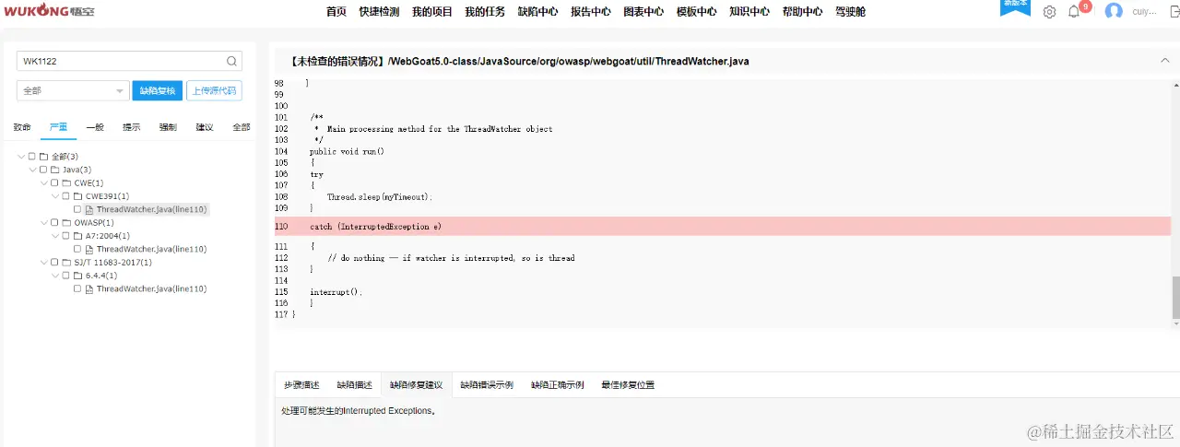Image resolution: width=1180 pixels, height=447 pixels.
Task: Click the folder icon of CWE391(1) node
Action: point(77,196)
